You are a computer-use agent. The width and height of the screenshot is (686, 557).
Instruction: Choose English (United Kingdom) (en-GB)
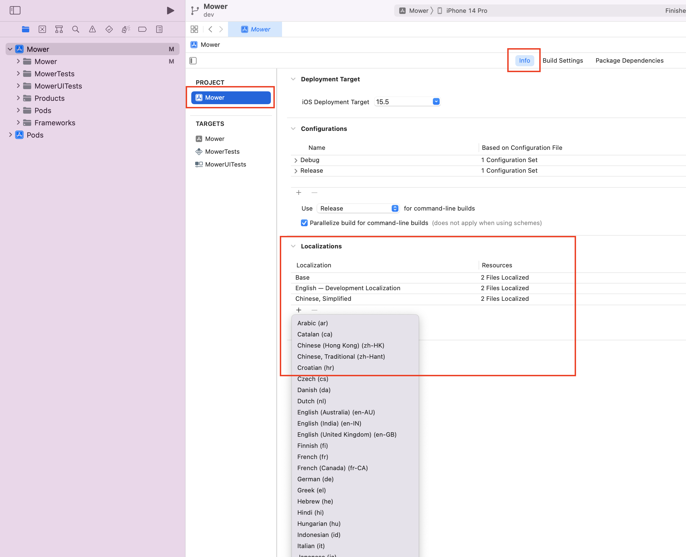tap(355, 434)
